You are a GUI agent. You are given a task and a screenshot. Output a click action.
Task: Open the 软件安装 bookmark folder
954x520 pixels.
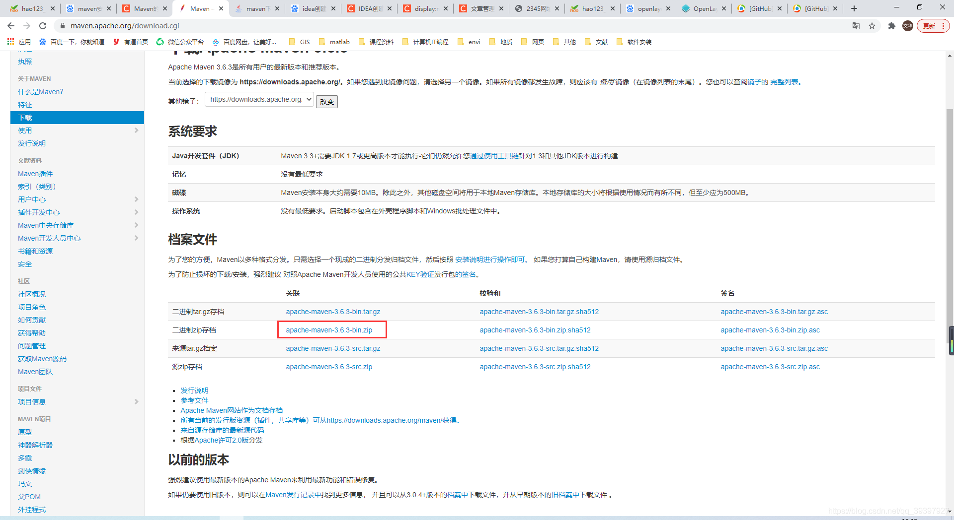634,42
